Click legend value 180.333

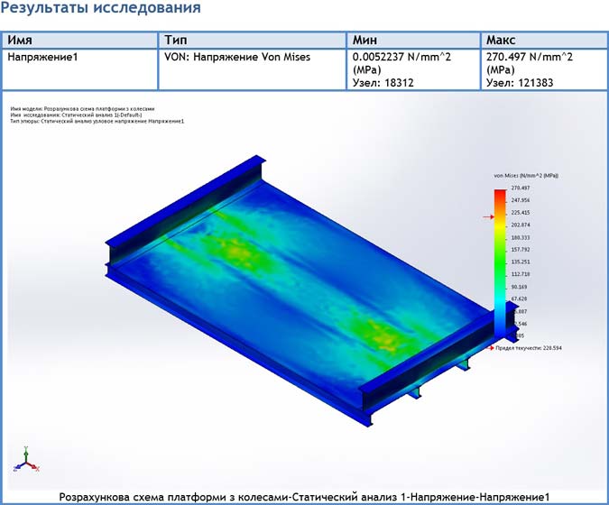tap(521, 237)
